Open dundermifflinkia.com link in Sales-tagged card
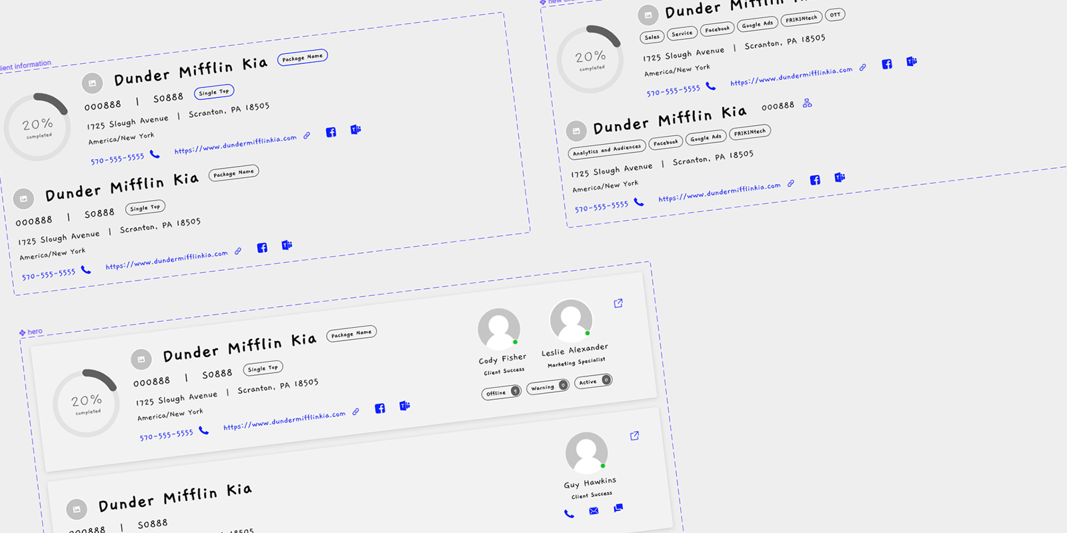Image resolution: width=1067 pixels, height=533 pixels. coord(791,76)
